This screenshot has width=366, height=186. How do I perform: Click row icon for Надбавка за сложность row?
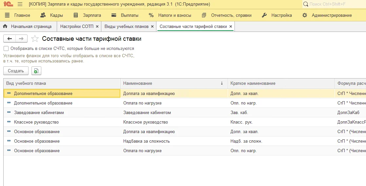click(x=9, y=141)
